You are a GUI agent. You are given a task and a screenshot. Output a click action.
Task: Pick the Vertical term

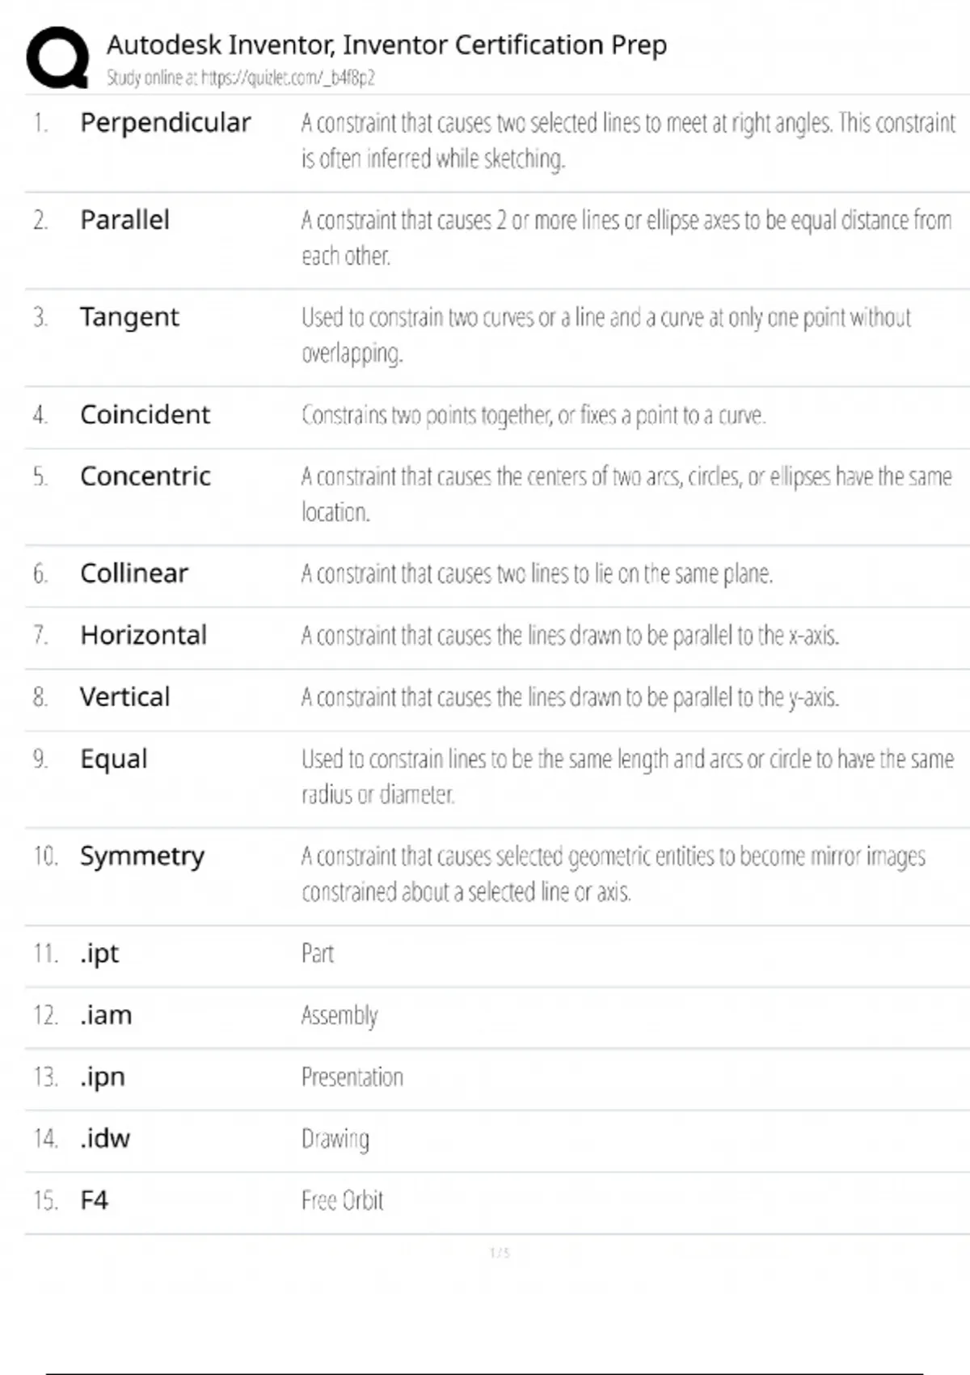click(124, 696)
